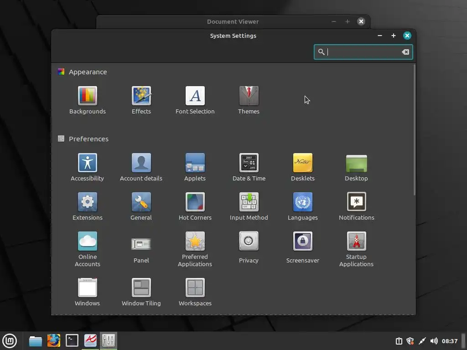The image size is (467, 350).
Task: Minimize the Document Viewer window
Action: click(333, 21)
